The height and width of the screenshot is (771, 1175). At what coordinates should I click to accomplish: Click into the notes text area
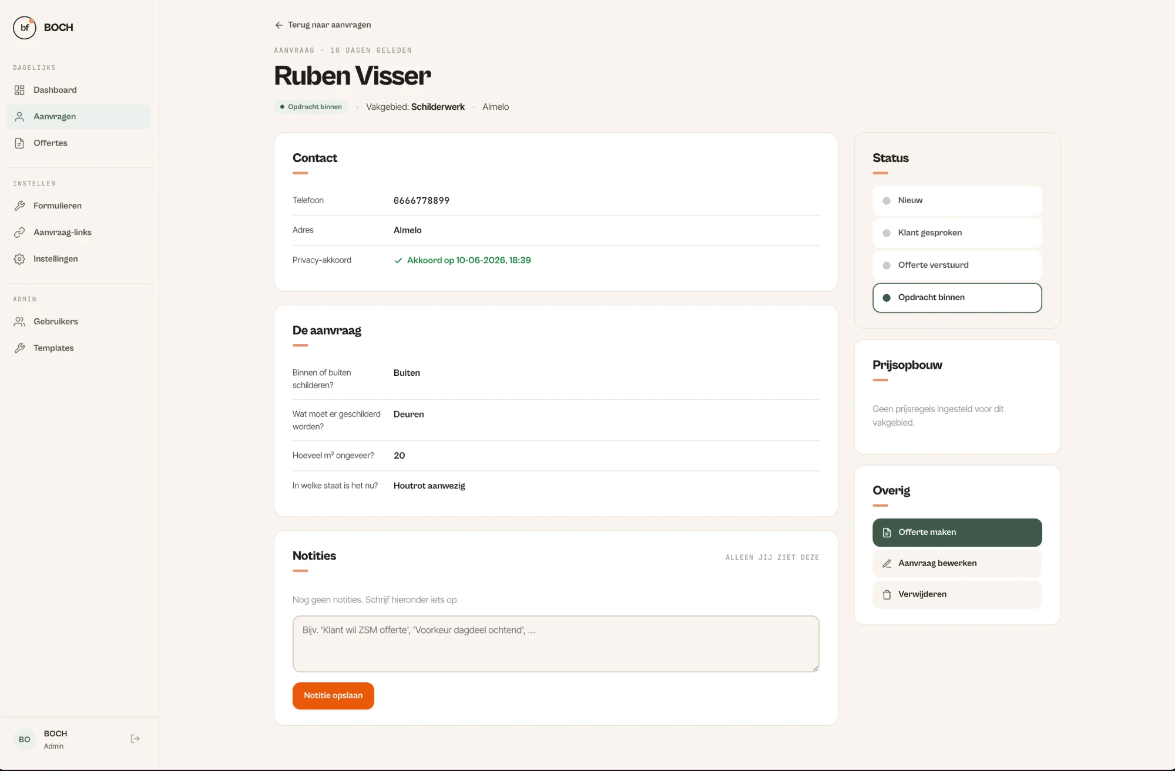[x=556, y=644]
